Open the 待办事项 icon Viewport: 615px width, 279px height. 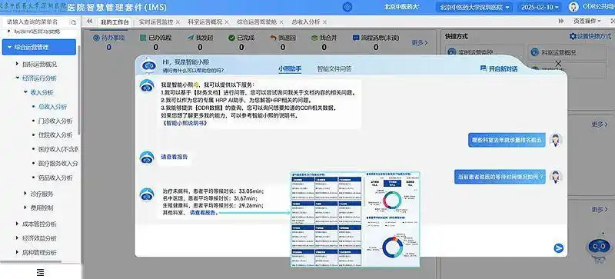tap(96, 38)
